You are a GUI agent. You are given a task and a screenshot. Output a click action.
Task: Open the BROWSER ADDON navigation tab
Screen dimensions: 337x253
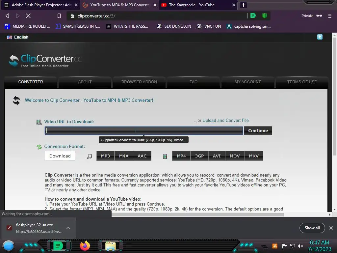[139, 82]
